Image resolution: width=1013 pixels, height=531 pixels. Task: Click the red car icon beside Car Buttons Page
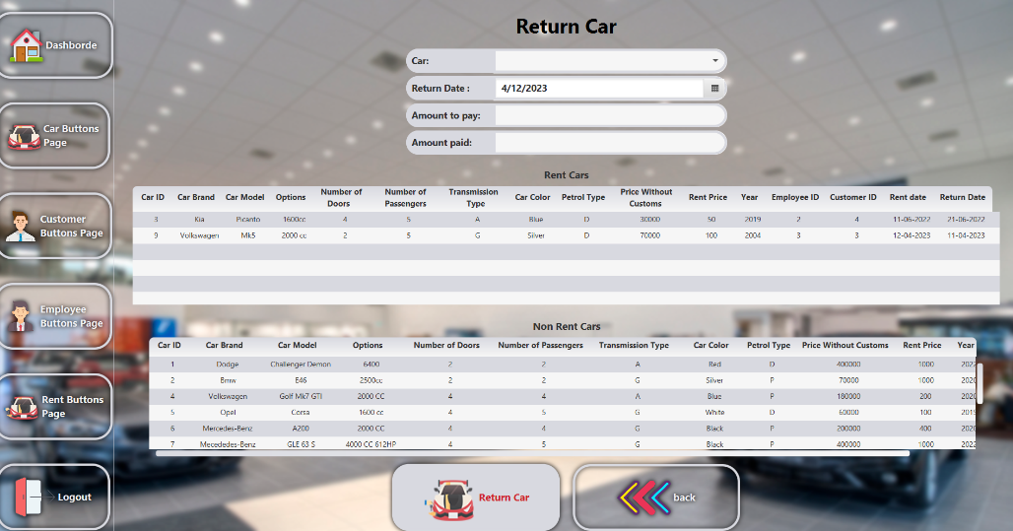pyautogui.click(x=24, y=137)
